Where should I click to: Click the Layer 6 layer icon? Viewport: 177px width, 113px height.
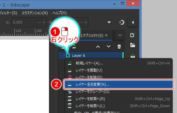tap(68, 55)
